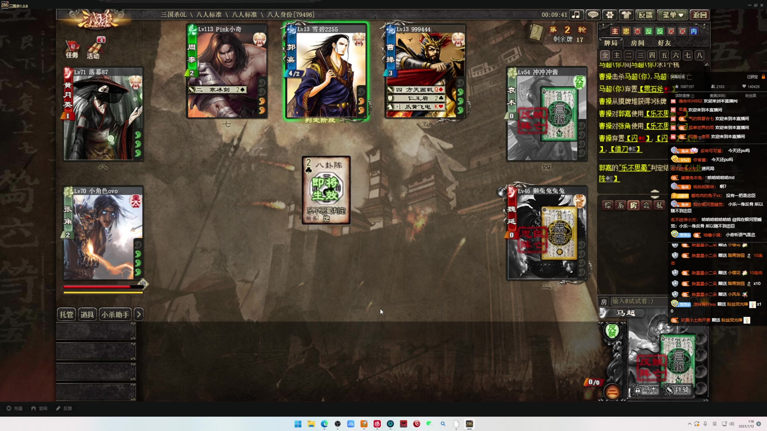
Task: Open the gear settings icon
Action: coord(610,15)
